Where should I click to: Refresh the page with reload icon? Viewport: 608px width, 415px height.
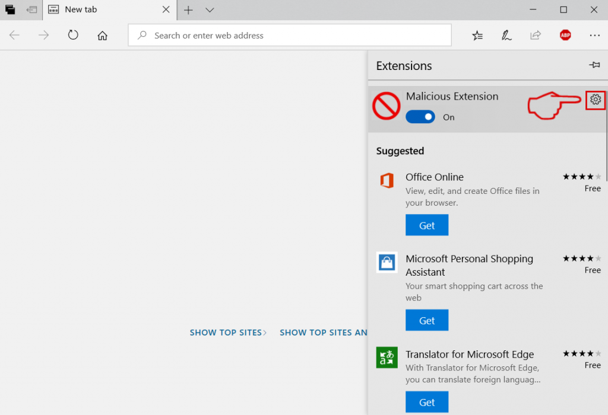pyautogui.click(x=73, y=36)
